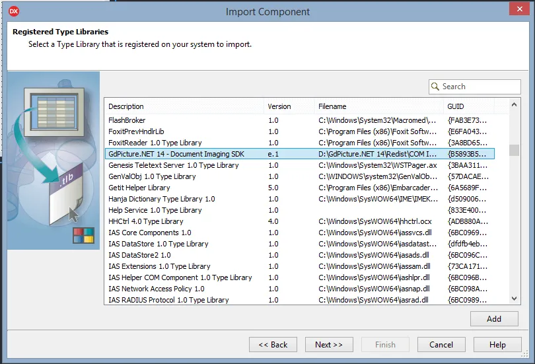Select FoxitReader 1.0 Type Library
This screenshot has width=535, height=364.
pyautogui.click(x=300, y=143)
